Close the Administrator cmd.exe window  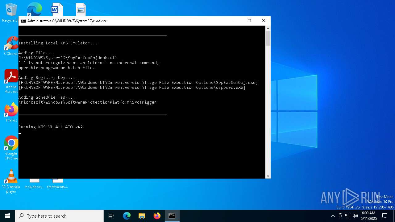point(263,21)
